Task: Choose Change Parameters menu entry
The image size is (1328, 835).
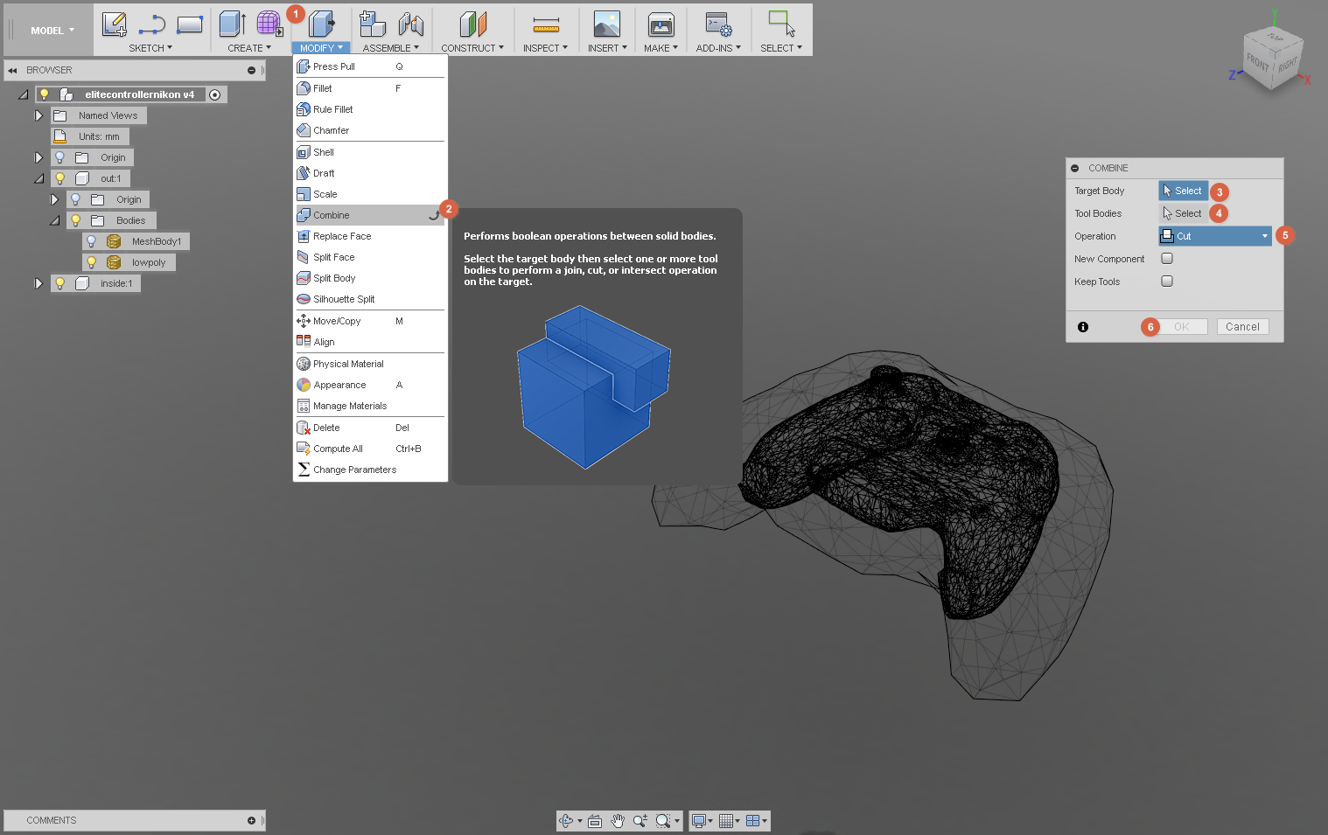Action: (x=370, y=470)
